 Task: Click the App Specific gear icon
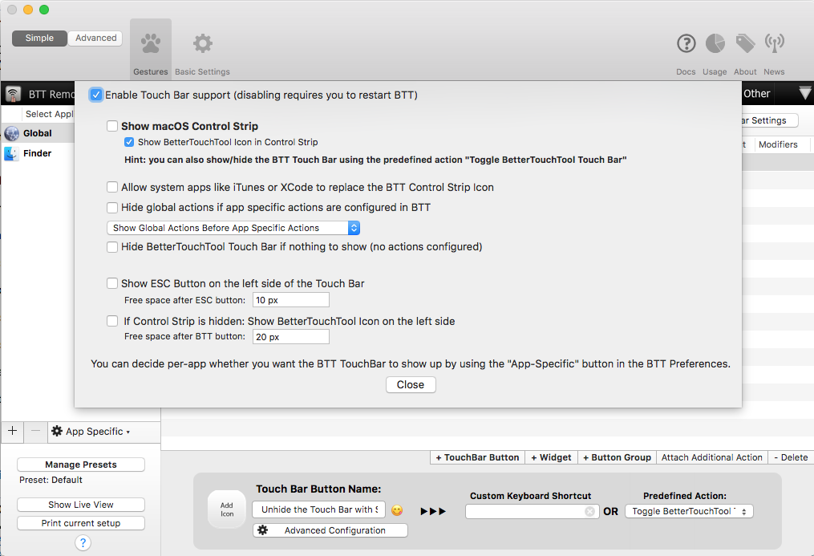[57, 431]
